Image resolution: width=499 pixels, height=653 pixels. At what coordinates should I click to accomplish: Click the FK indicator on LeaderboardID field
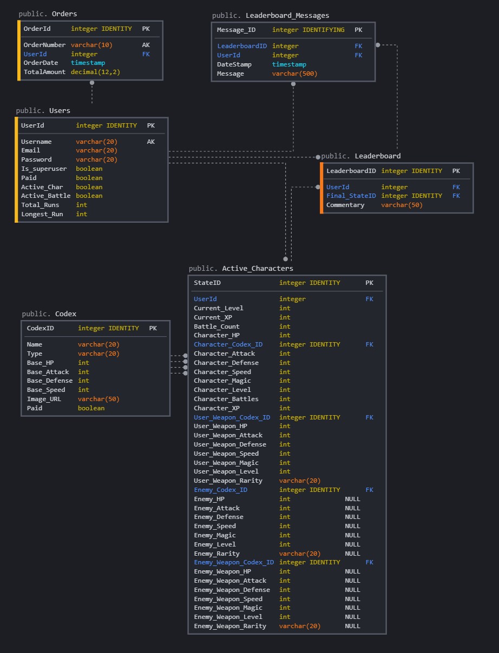(x=358, y=45)
